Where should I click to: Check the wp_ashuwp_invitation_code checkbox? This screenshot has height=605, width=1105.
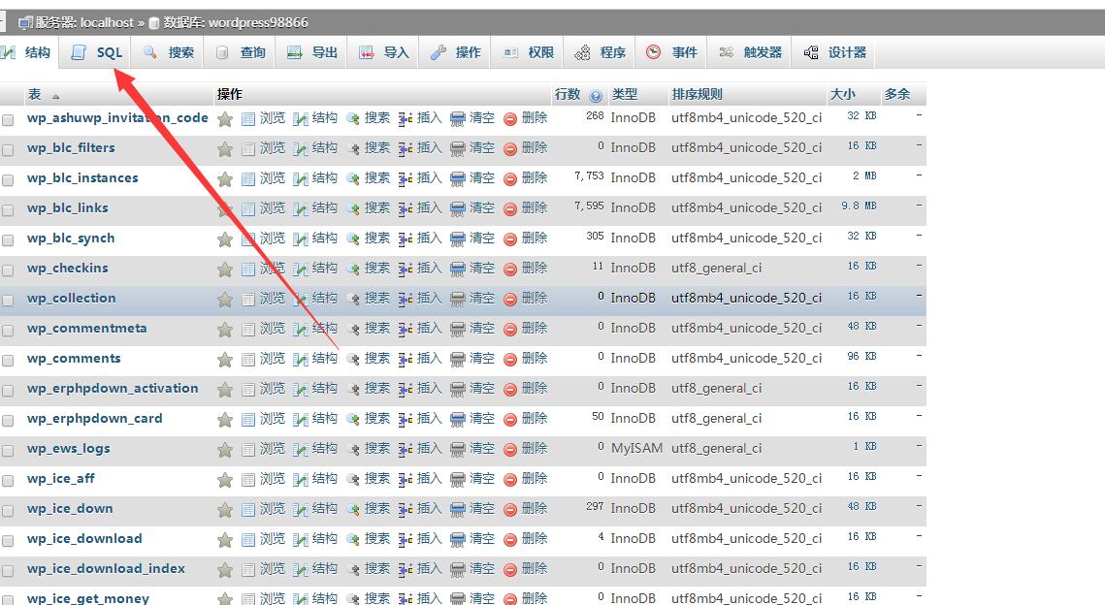[9, 120]
